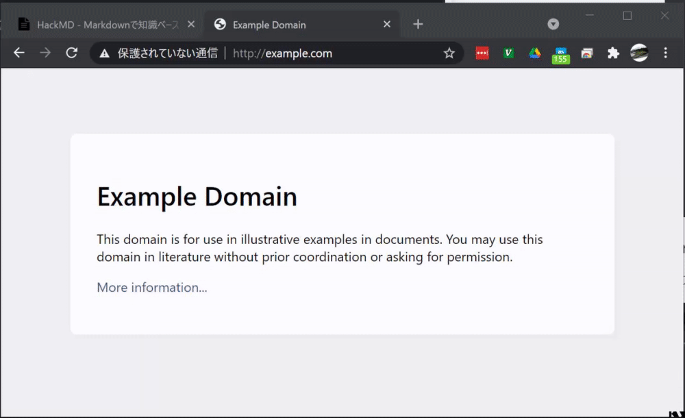Image resolution: width=685 pixels, height=418 pixels.
Task: Click the Example Domain heading
Action: click(197, 197)
